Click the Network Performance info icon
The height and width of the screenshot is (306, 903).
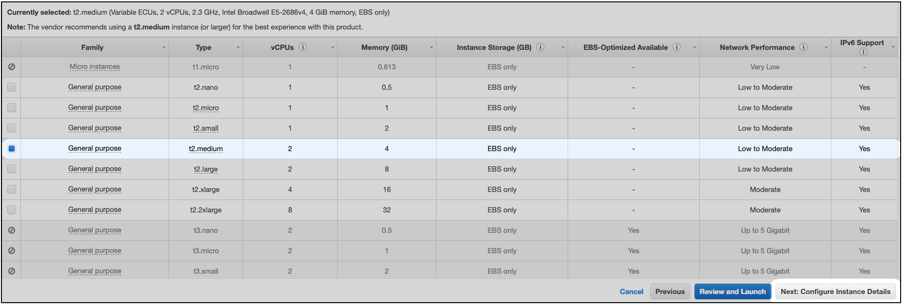tap(804, 47)
